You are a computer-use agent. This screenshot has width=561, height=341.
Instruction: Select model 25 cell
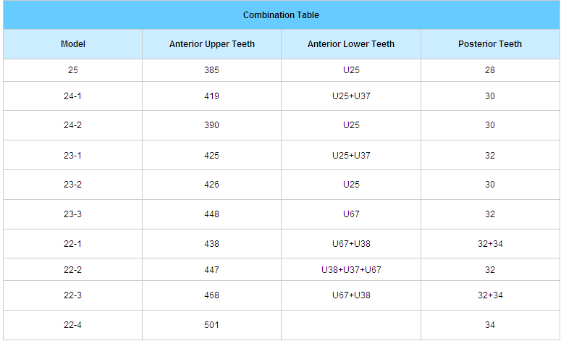[72, 70]
